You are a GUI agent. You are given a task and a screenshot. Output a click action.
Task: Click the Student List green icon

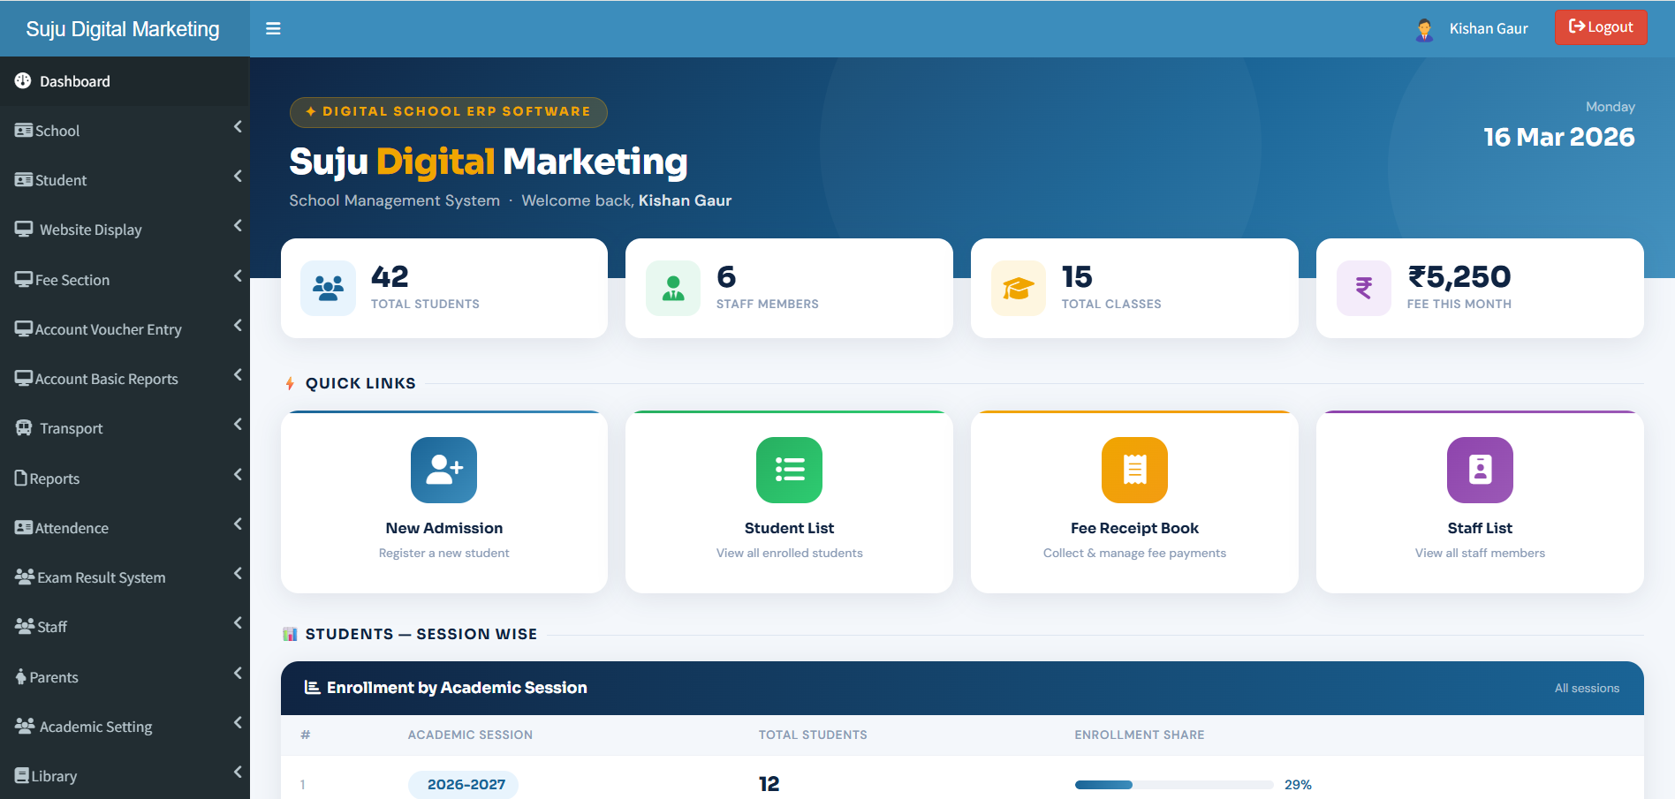pyautogui.click(x=789, y=470)
